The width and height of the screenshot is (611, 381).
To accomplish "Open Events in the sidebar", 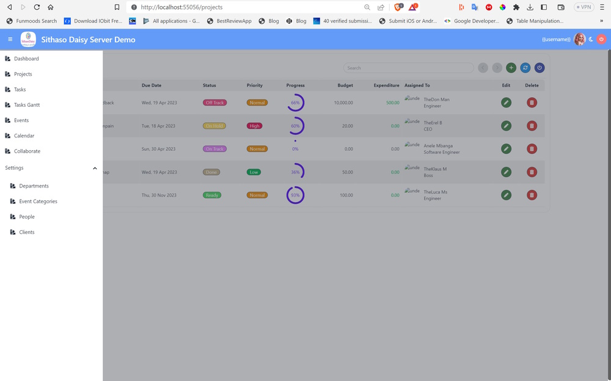I will [21, 120].
